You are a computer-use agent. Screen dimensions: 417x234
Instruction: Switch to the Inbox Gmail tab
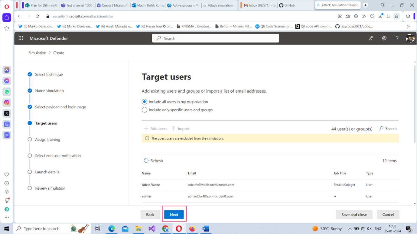(x=259, y=5)
